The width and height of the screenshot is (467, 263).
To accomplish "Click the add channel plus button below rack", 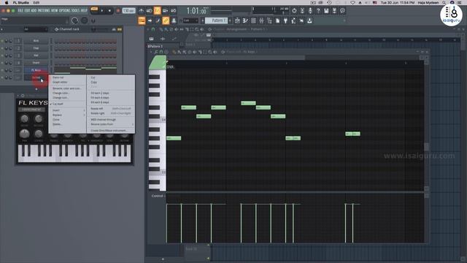I will coord(36,89).
